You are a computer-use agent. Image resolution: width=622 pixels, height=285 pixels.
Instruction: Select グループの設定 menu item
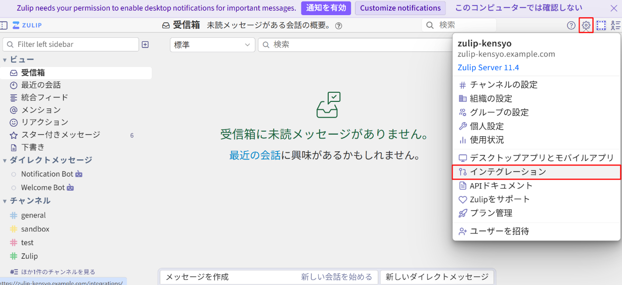click(537, 112)
